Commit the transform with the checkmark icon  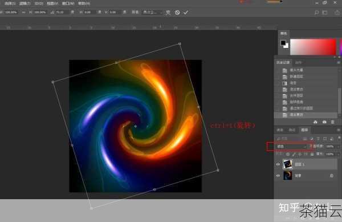[186, 13]
